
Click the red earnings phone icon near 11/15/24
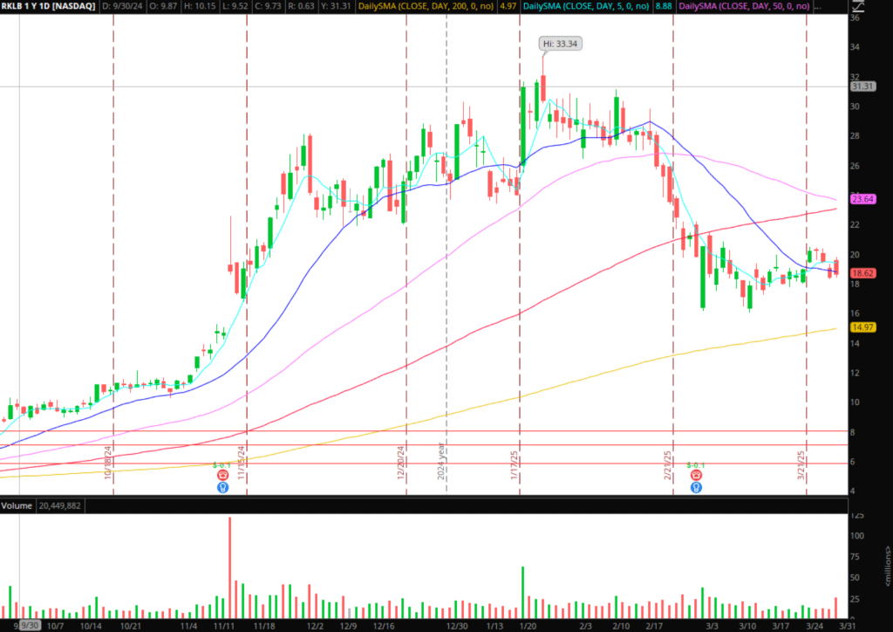[x=222, y=475]
